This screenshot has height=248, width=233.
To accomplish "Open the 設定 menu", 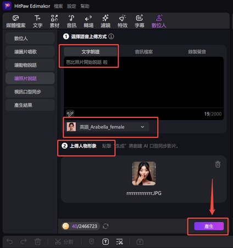I will (x=71, y=6).
